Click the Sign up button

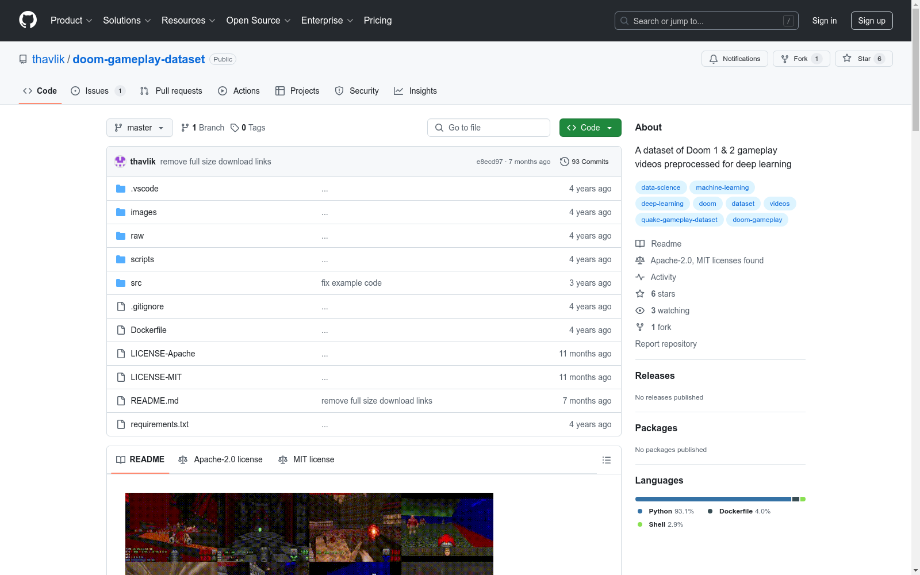point(872,21)
